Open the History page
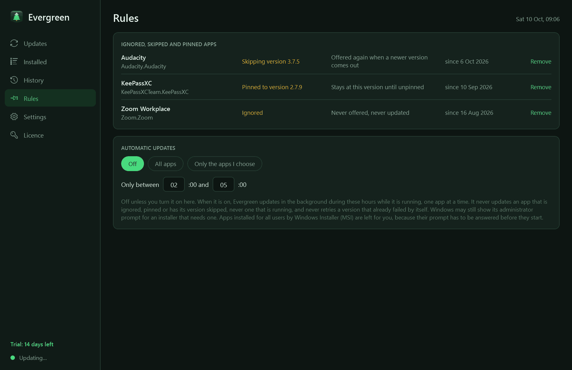 [50, 80]
